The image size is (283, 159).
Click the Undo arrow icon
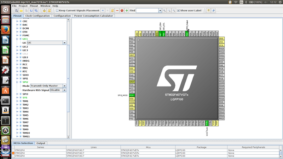coord(103,11)
